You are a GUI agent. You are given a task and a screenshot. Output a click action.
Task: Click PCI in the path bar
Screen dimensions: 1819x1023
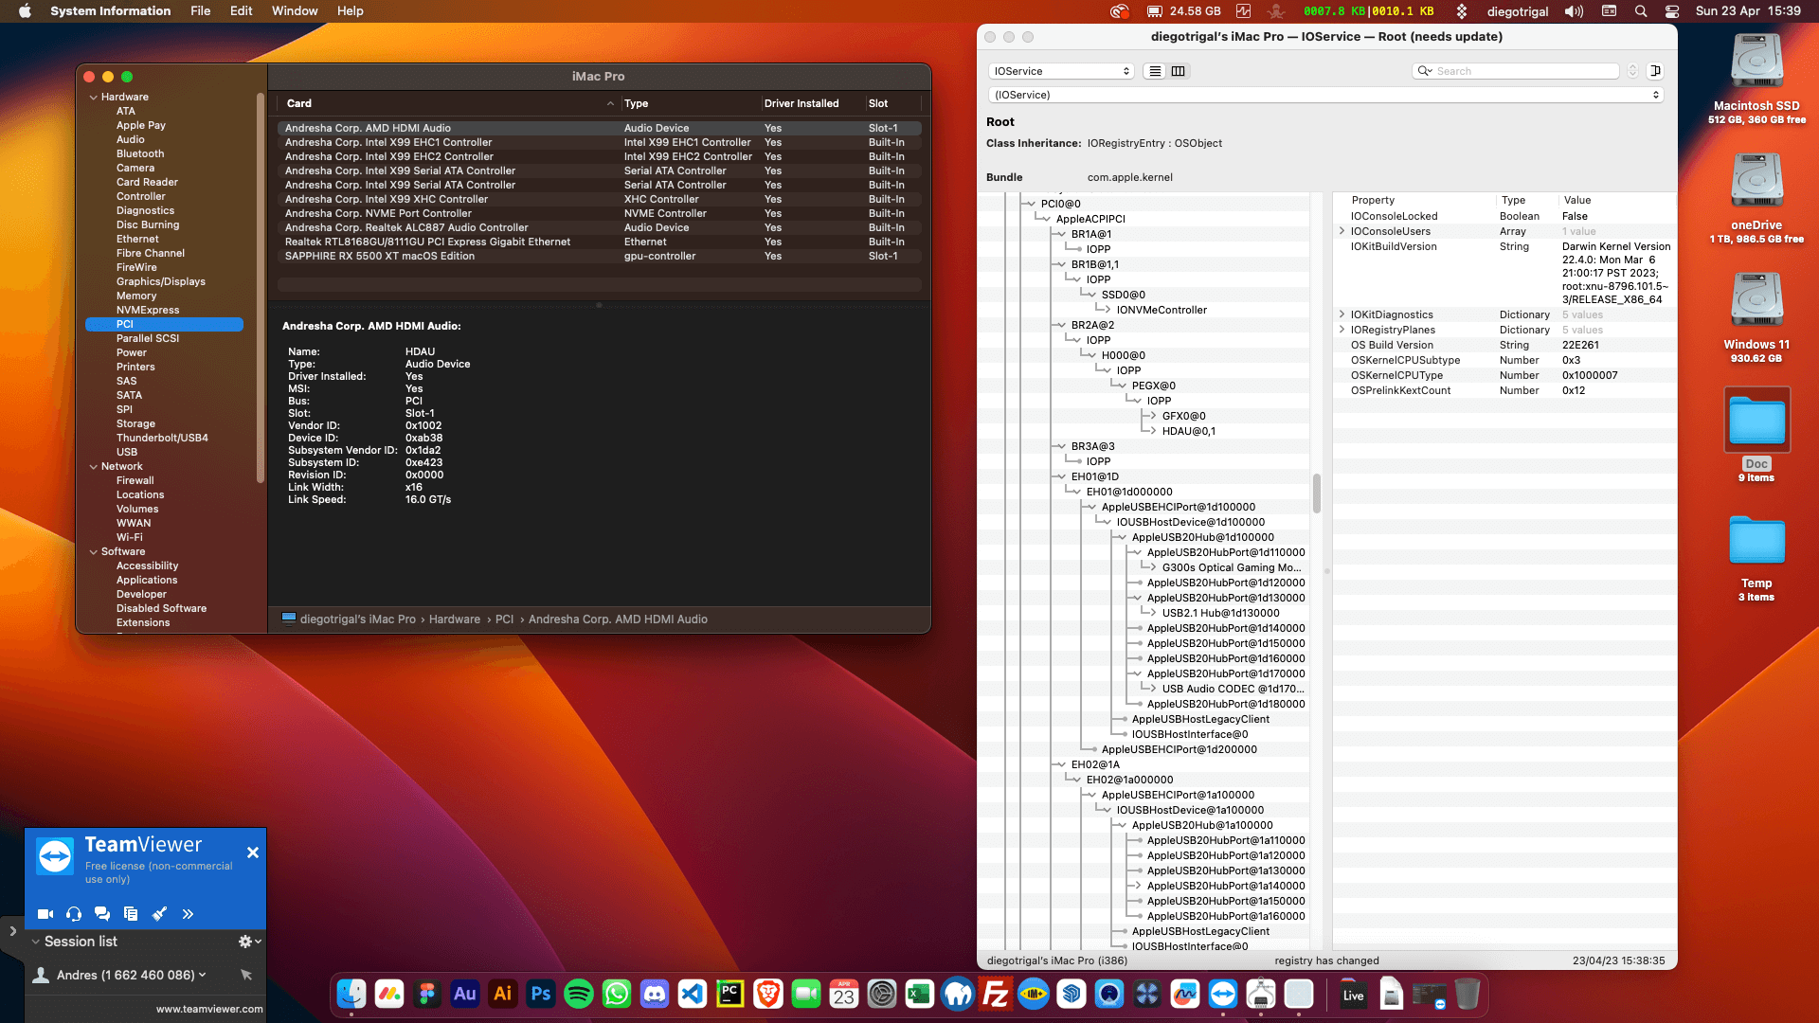[504, 619]
